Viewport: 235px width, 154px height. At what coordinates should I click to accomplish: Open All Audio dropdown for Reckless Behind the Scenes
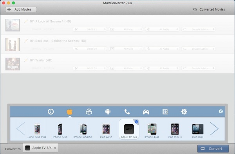coord(162,49)
